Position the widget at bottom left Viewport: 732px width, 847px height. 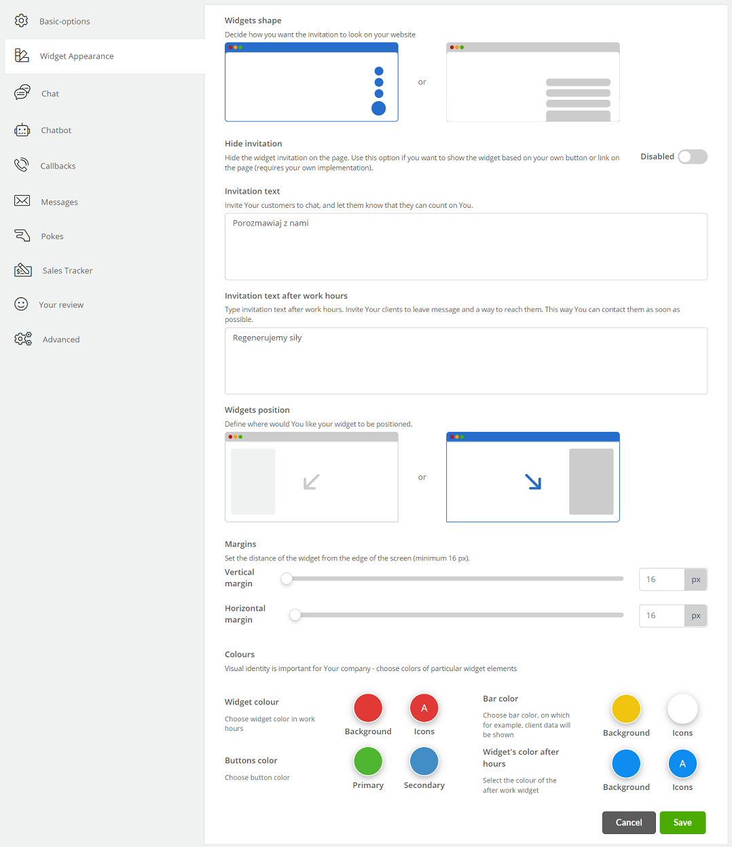[312, 477]
